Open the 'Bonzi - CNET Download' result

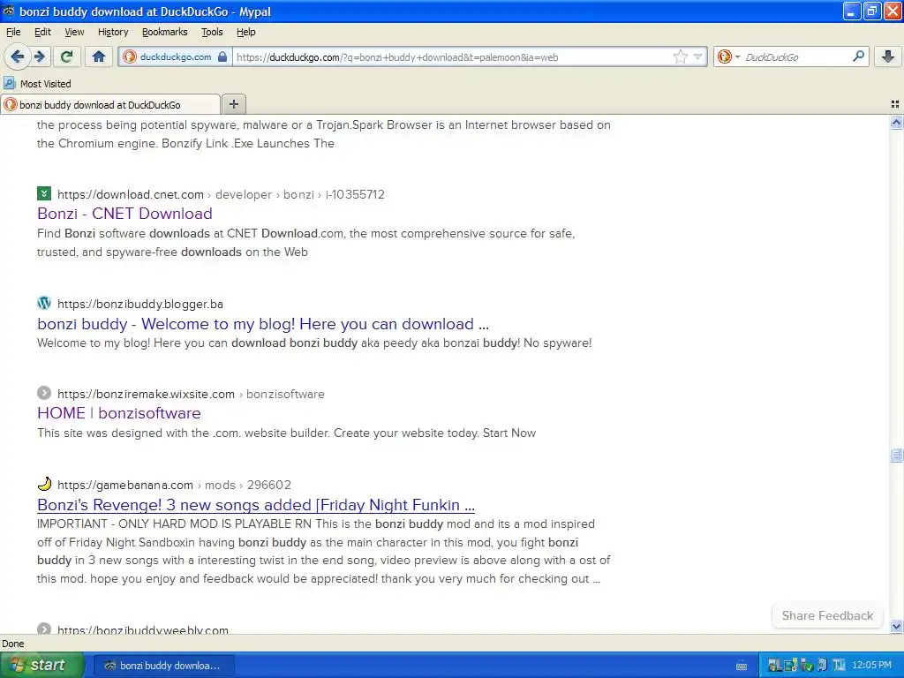(x=124, y=214)
